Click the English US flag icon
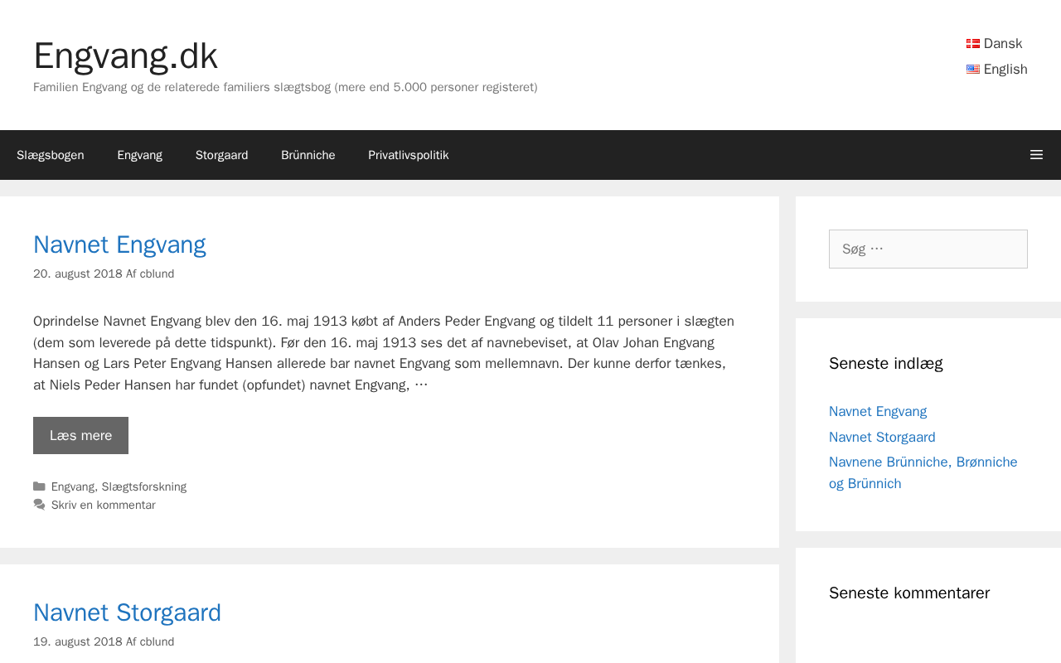The width and height of the screenshot is (1061, 663). tap(973, 70)
